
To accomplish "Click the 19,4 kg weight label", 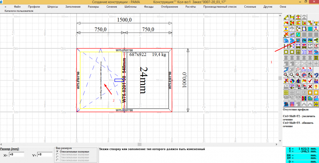I will pyautogui.click(x=160, y=55).
